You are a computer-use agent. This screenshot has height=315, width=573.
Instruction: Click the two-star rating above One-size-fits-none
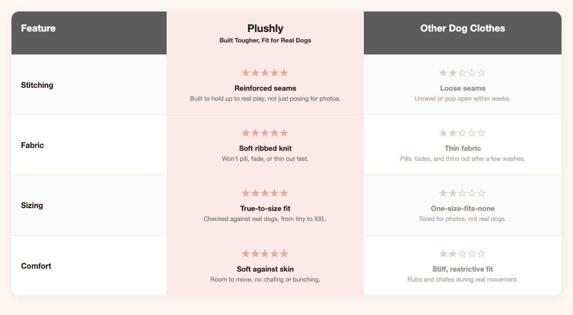coord(462,193)
